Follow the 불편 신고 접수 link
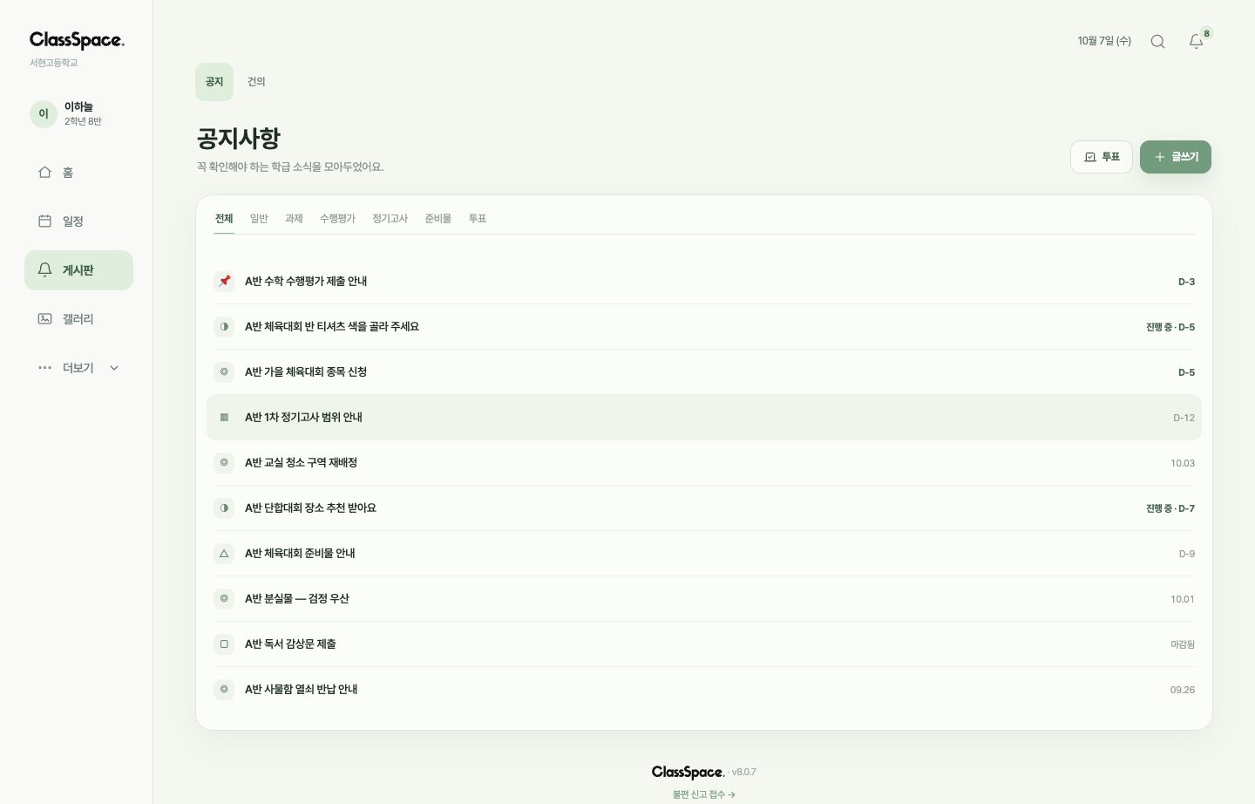Viewport: 1255px width, 804px height. tap(704, 794)
